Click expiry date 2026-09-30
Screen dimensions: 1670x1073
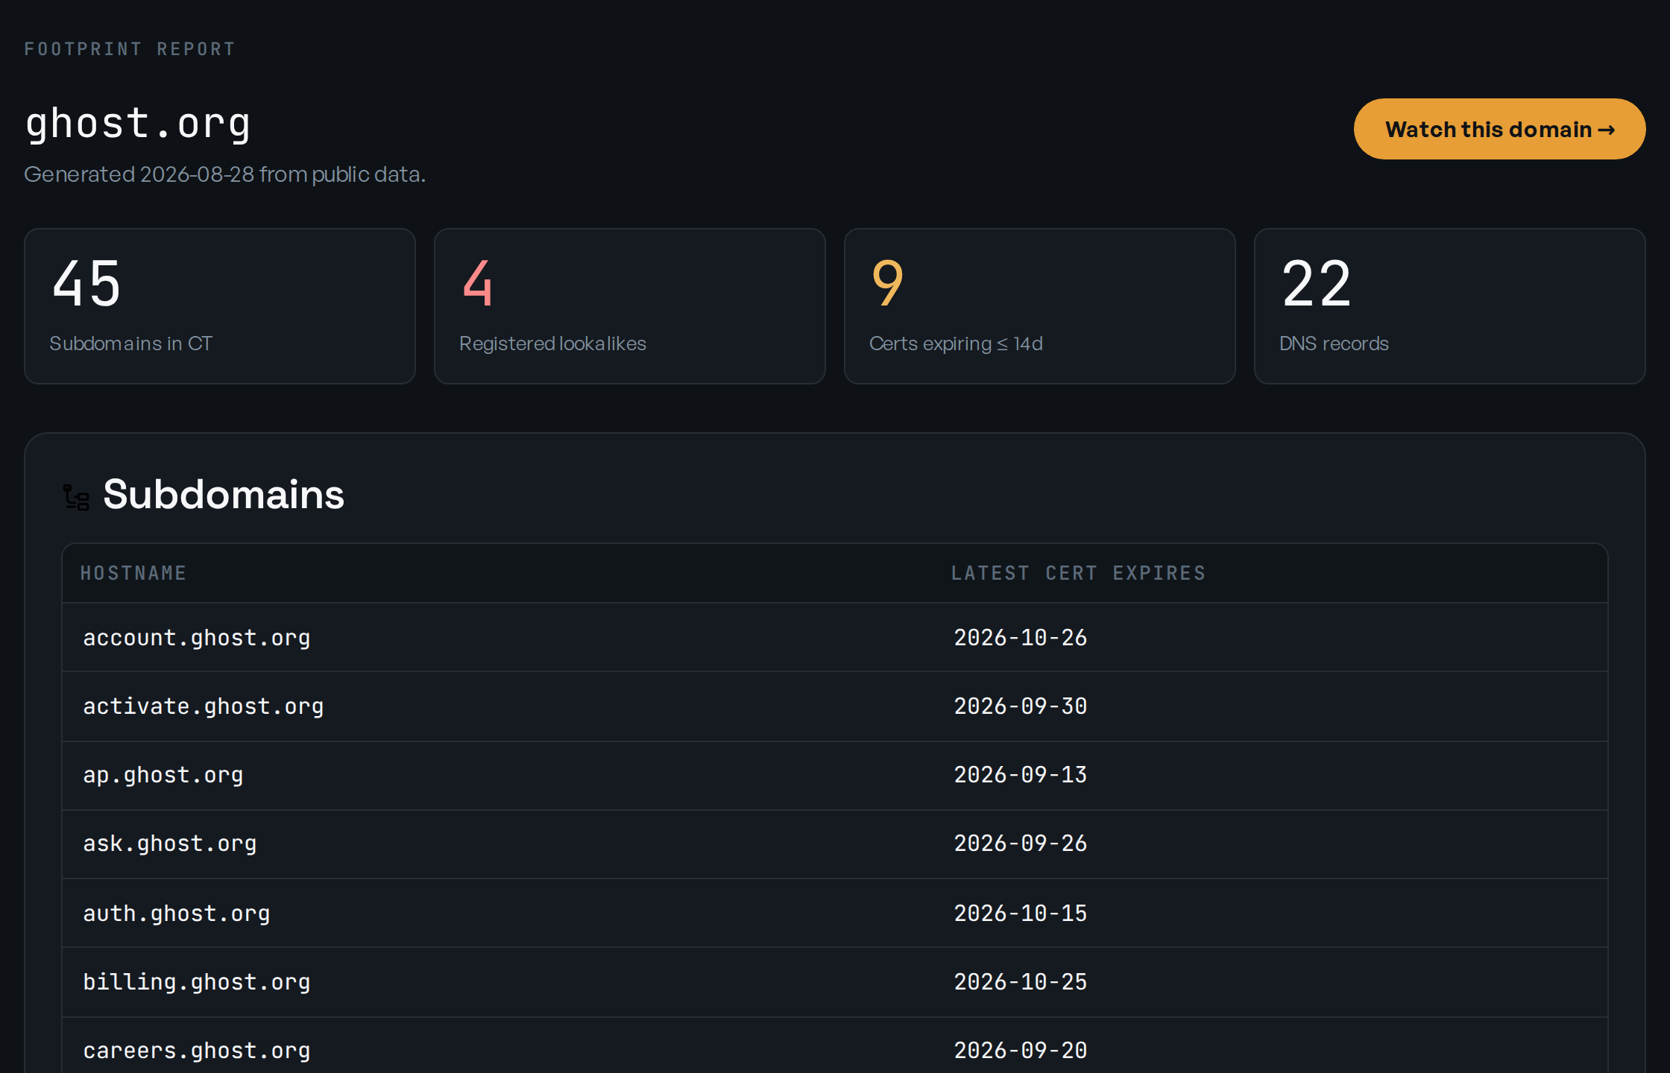click(x=1021, y=706)
